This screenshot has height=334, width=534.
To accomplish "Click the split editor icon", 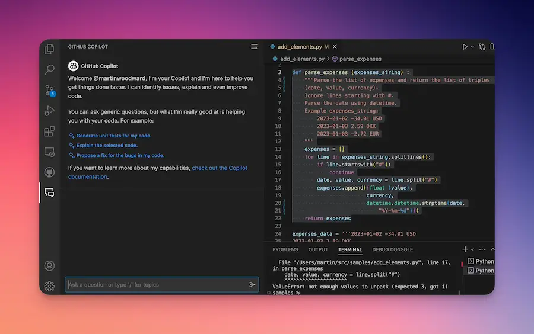I will [x=492, y=47].
